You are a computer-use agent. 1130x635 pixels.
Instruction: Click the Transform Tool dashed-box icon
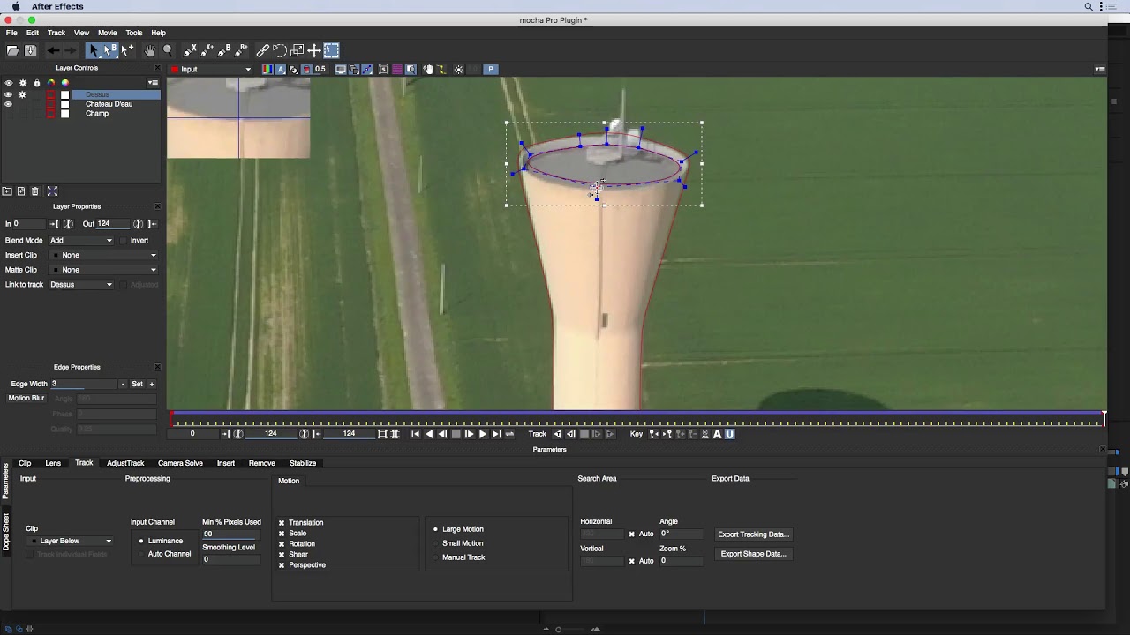tap(331, 51)
